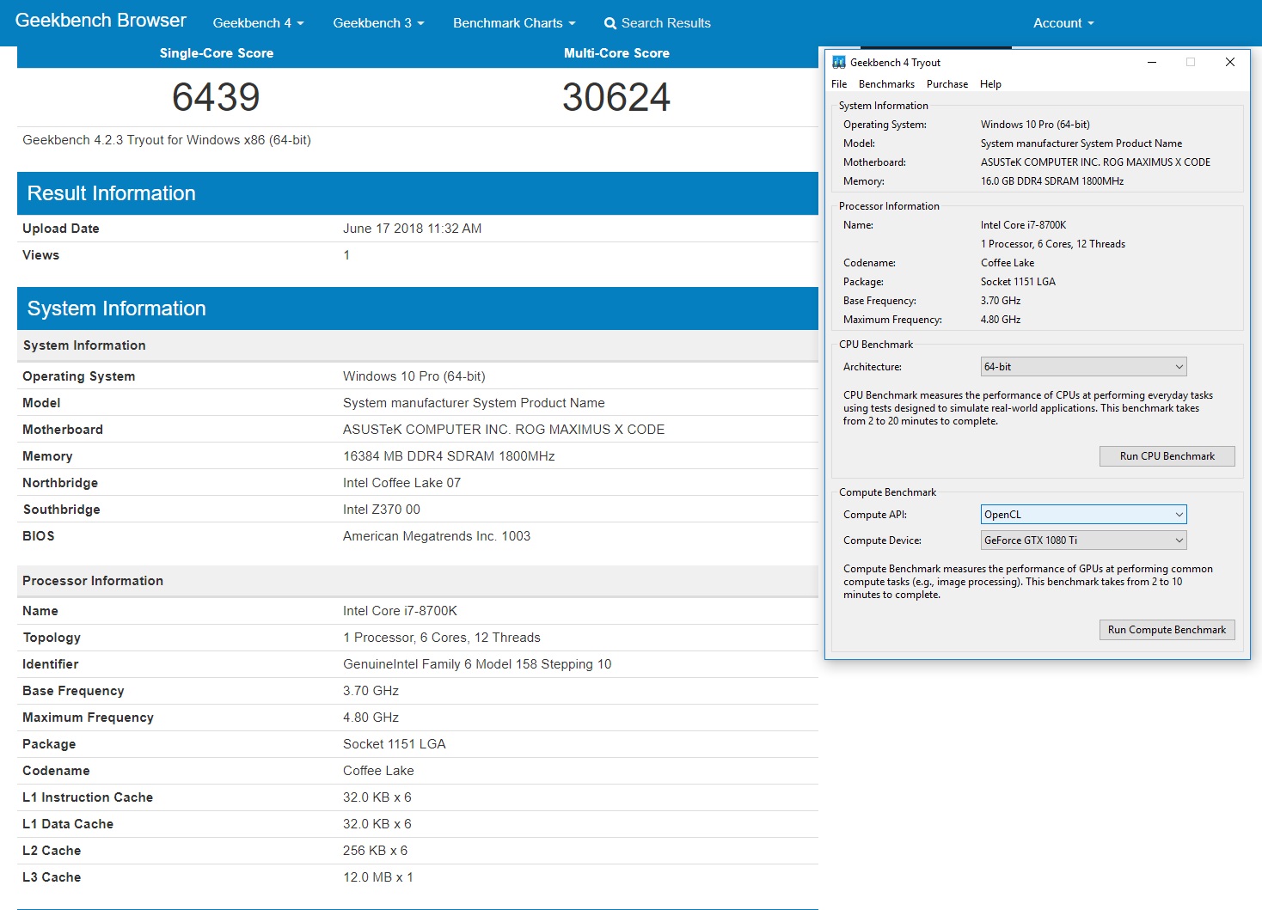The height and width of the screenshot is (910, 1262).
Task: Open the Compute API OpenCL dropdown
Action: pos(1083,515)
